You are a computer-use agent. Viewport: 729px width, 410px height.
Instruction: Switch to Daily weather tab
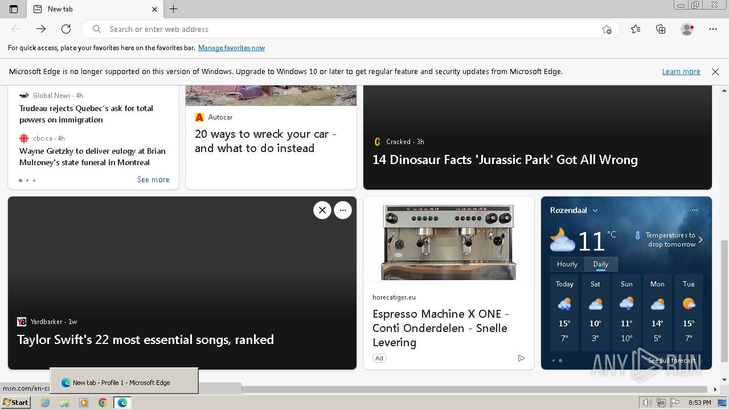tap(601, 264)
